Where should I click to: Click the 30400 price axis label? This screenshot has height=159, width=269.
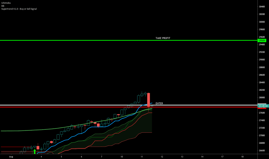click(262, 7)
